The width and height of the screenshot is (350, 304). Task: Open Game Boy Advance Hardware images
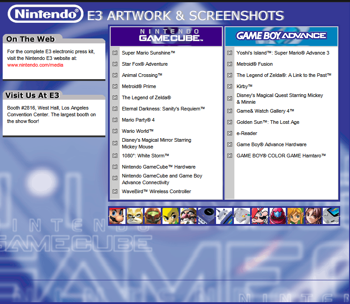271,145
